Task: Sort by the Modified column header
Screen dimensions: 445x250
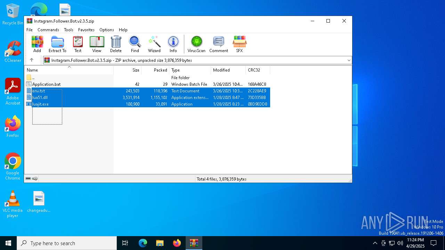Action: pos(228,70)
